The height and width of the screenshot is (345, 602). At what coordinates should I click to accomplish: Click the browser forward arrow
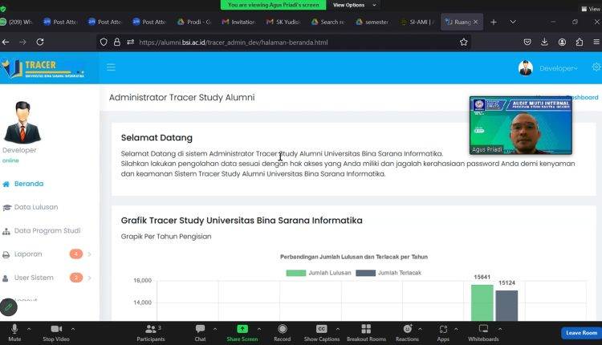(22, 43)
